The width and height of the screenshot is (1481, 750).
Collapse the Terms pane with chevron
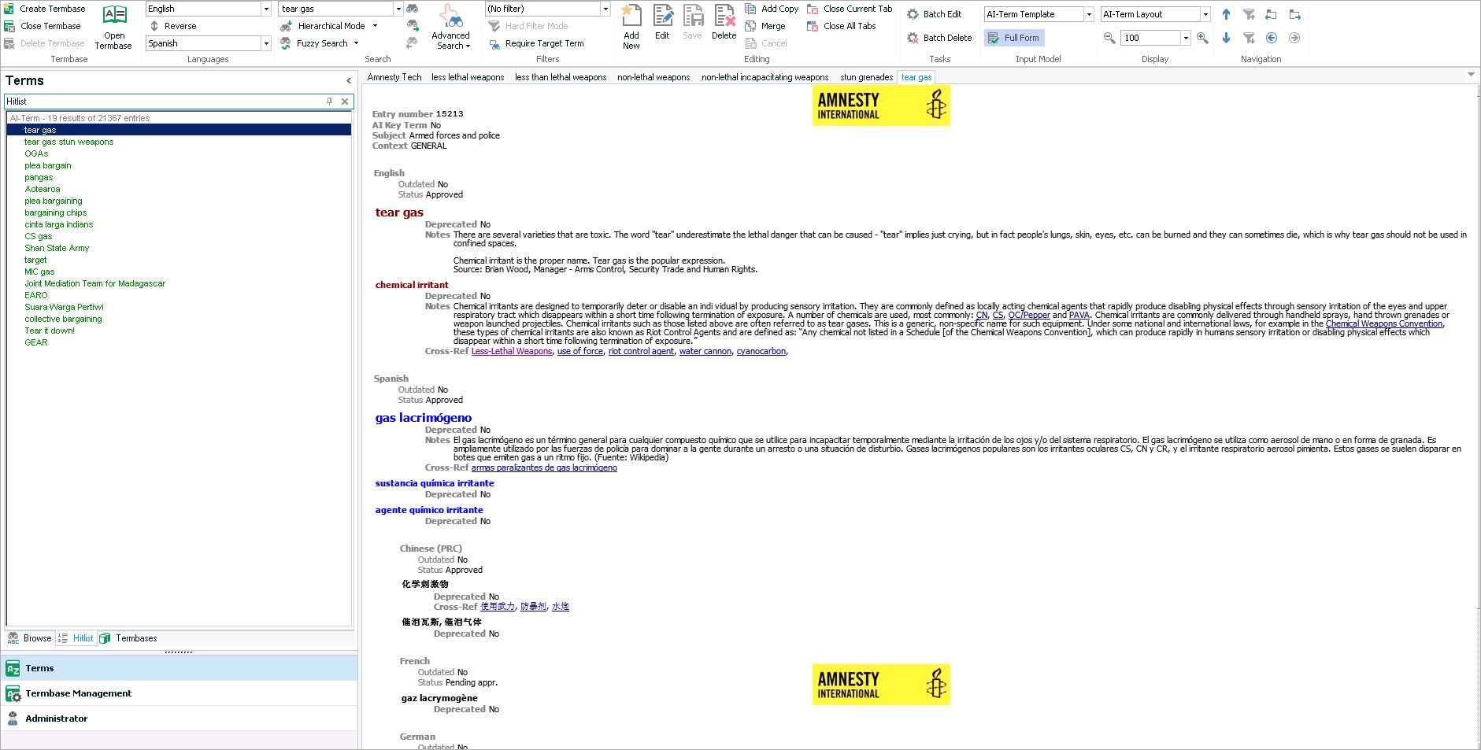click(349, 81)
